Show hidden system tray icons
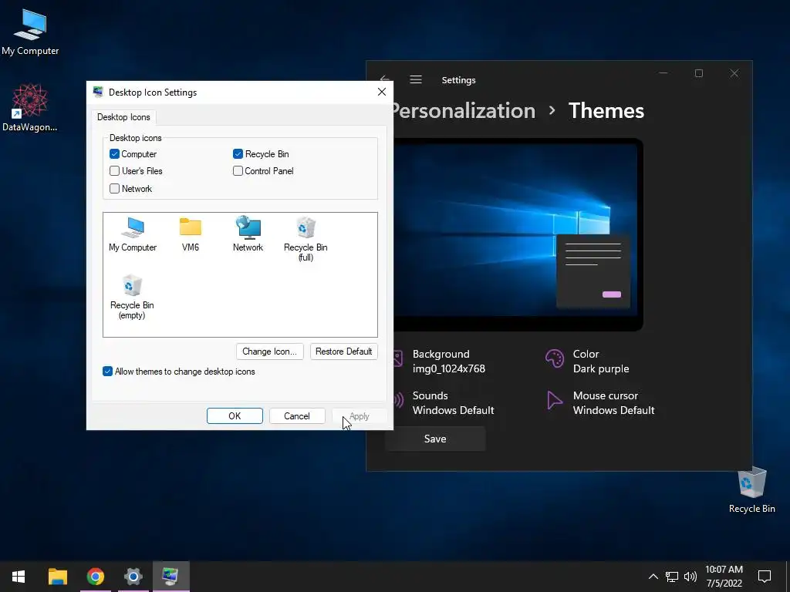 click(653, 577)
